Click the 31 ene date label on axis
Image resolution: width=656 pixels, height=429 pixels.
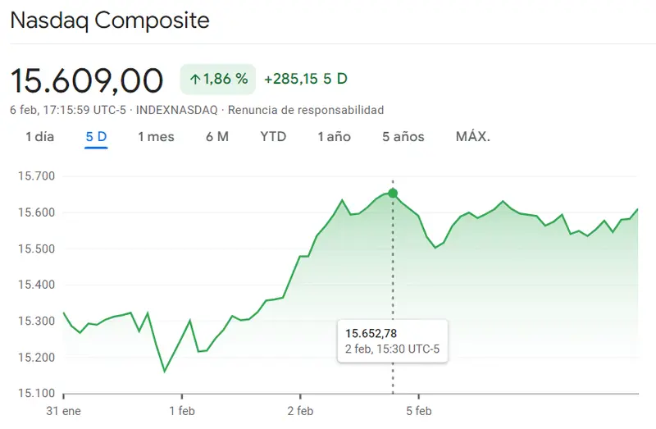[x=65, y=410]
